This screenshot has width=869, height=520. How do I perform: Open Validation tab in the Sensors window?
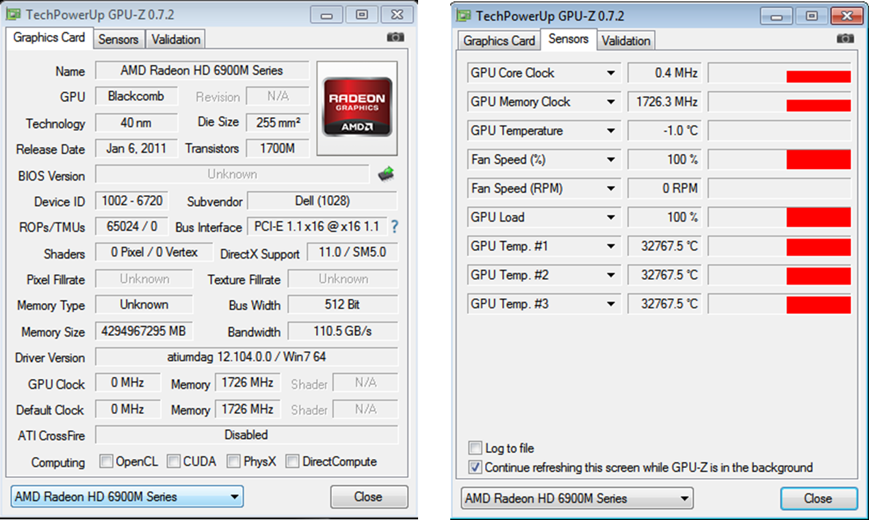pos(625,41)
